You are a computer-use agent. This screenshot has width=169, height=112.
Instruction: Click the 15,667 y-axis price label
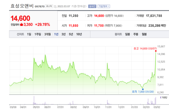[x=161, y=46]
